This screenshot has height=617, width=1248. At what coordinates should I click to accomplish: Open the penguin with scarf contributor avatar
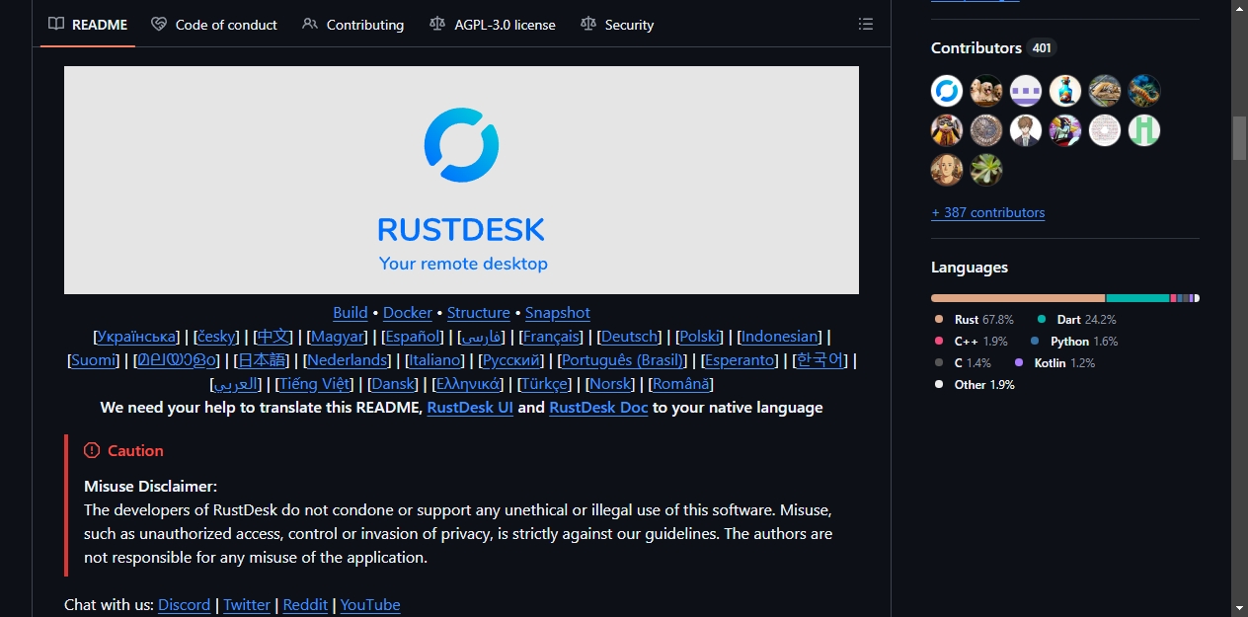[947, 130]
